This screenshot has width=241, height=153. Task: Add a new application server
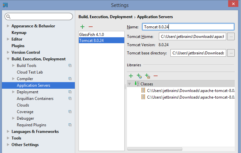[x=82, y=27]
